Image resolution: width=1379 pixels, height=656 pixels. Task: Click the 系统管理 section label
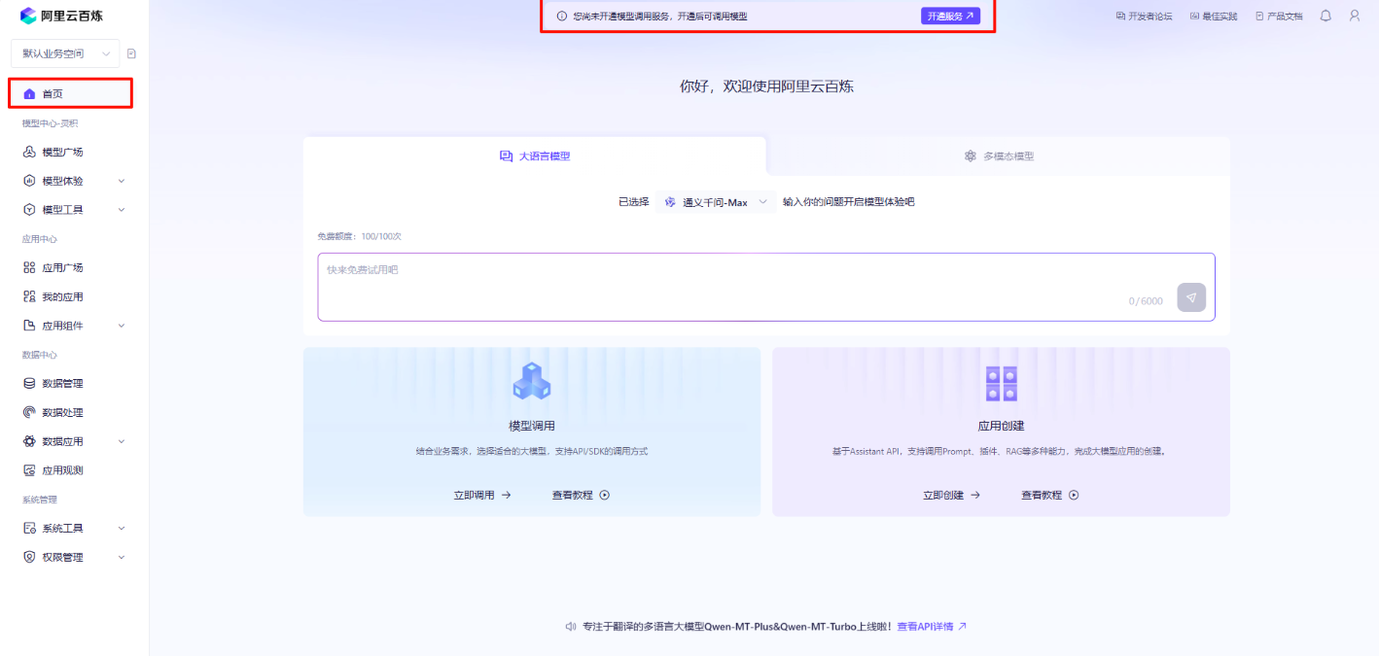(x=40, y=500)
